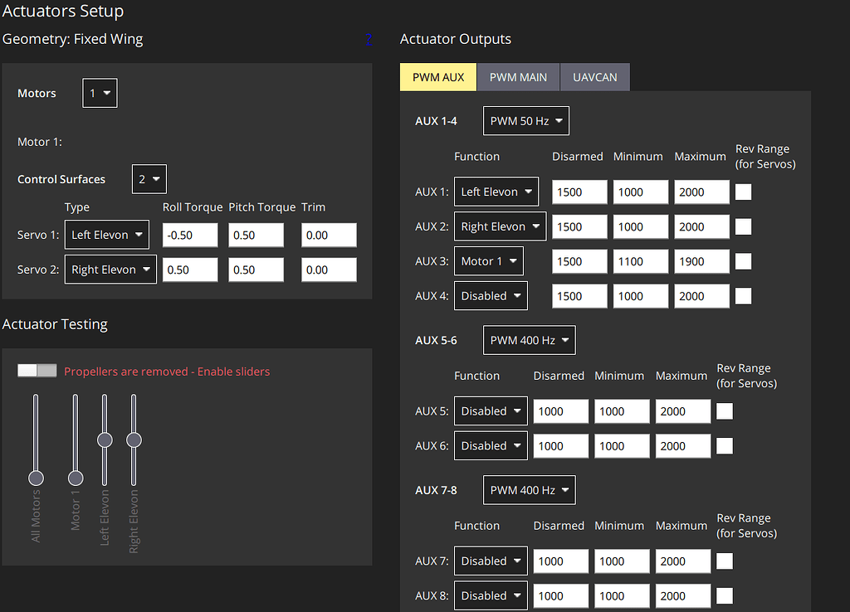
Task: Check Rev Range for AUX 5
Action: (724, 410)
